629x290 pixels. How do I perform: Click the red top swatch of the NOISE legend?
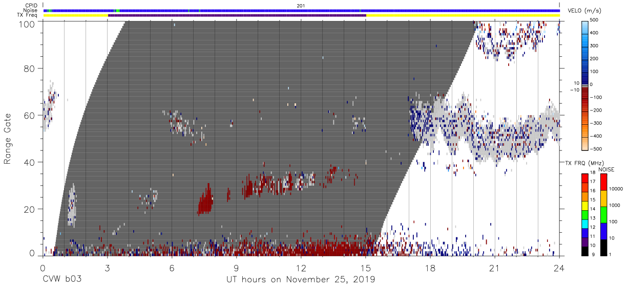(603, 182)
